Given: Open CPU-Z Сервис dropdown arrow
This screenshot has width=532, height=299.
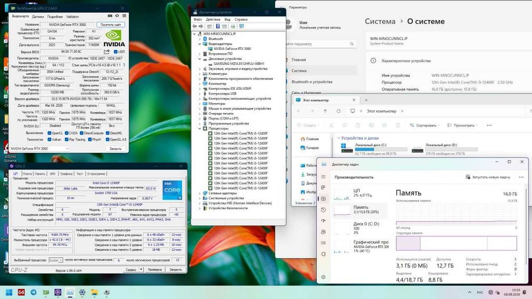Looking at the screenshot, I should point(141,270).
